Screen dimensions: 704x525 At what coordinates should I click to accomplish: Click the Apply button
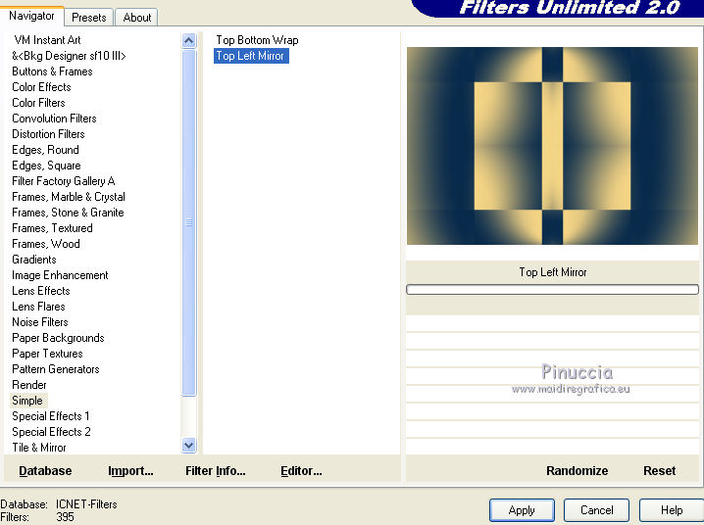click(x=522, y=510)
